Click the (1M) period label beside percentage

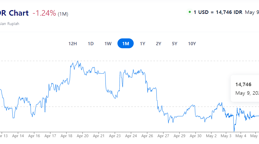(x=63, y=14)
